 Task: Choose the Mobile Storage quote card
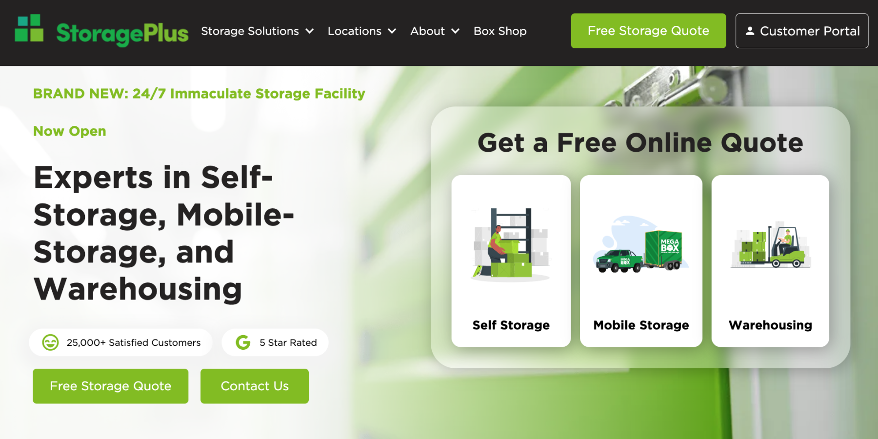[641, 261]
